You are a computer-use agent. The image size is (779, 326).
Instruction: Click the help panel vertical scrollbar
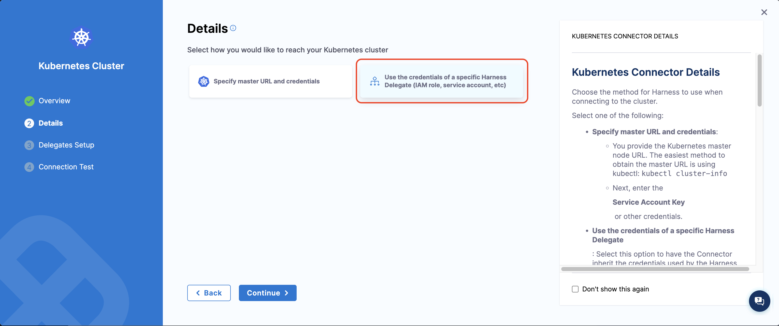tap(759, 81)
